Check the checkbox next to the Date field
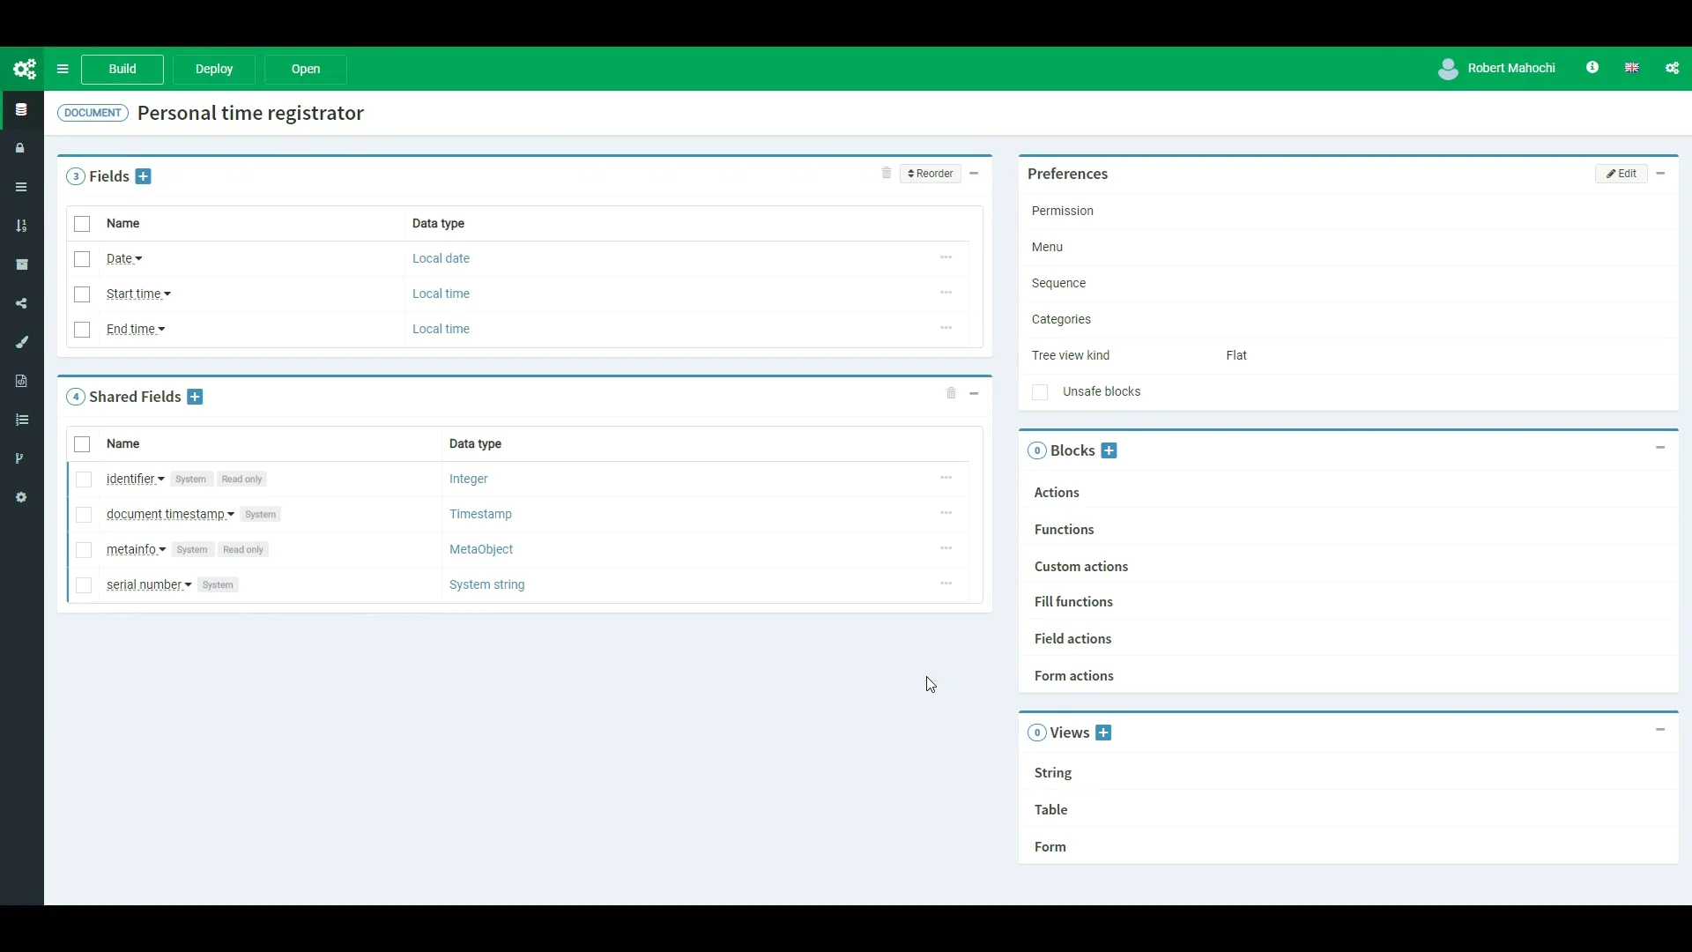The width and height of the screenshot is (1692, 952). click(x=81, y=258)
